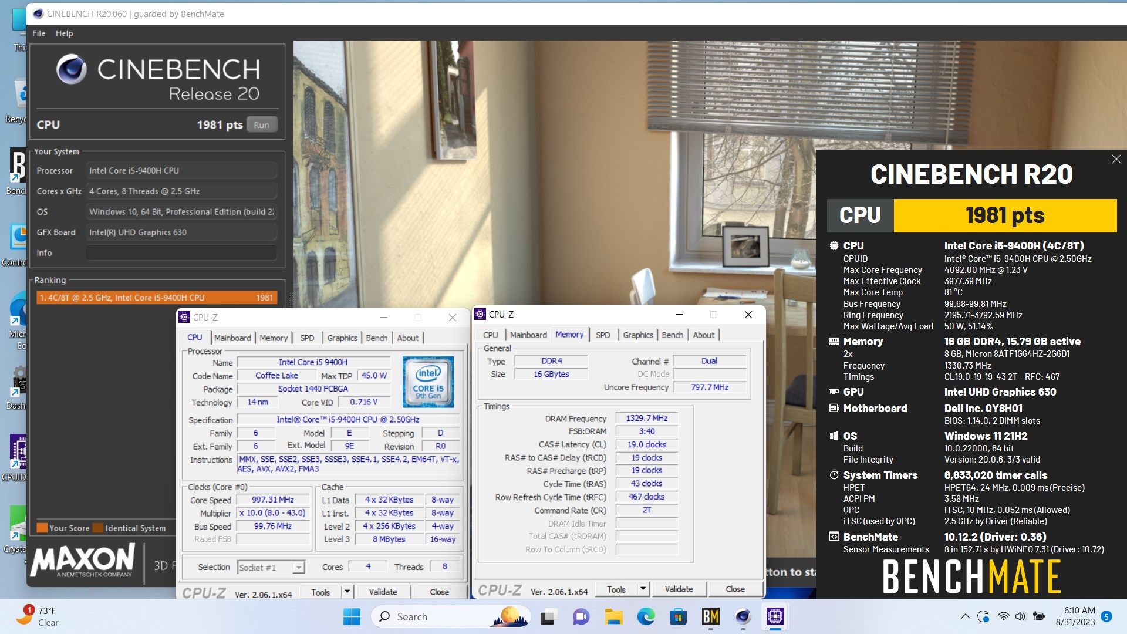
Task: Switch to Cinebench taskbar icon
Action: (743, 616)
